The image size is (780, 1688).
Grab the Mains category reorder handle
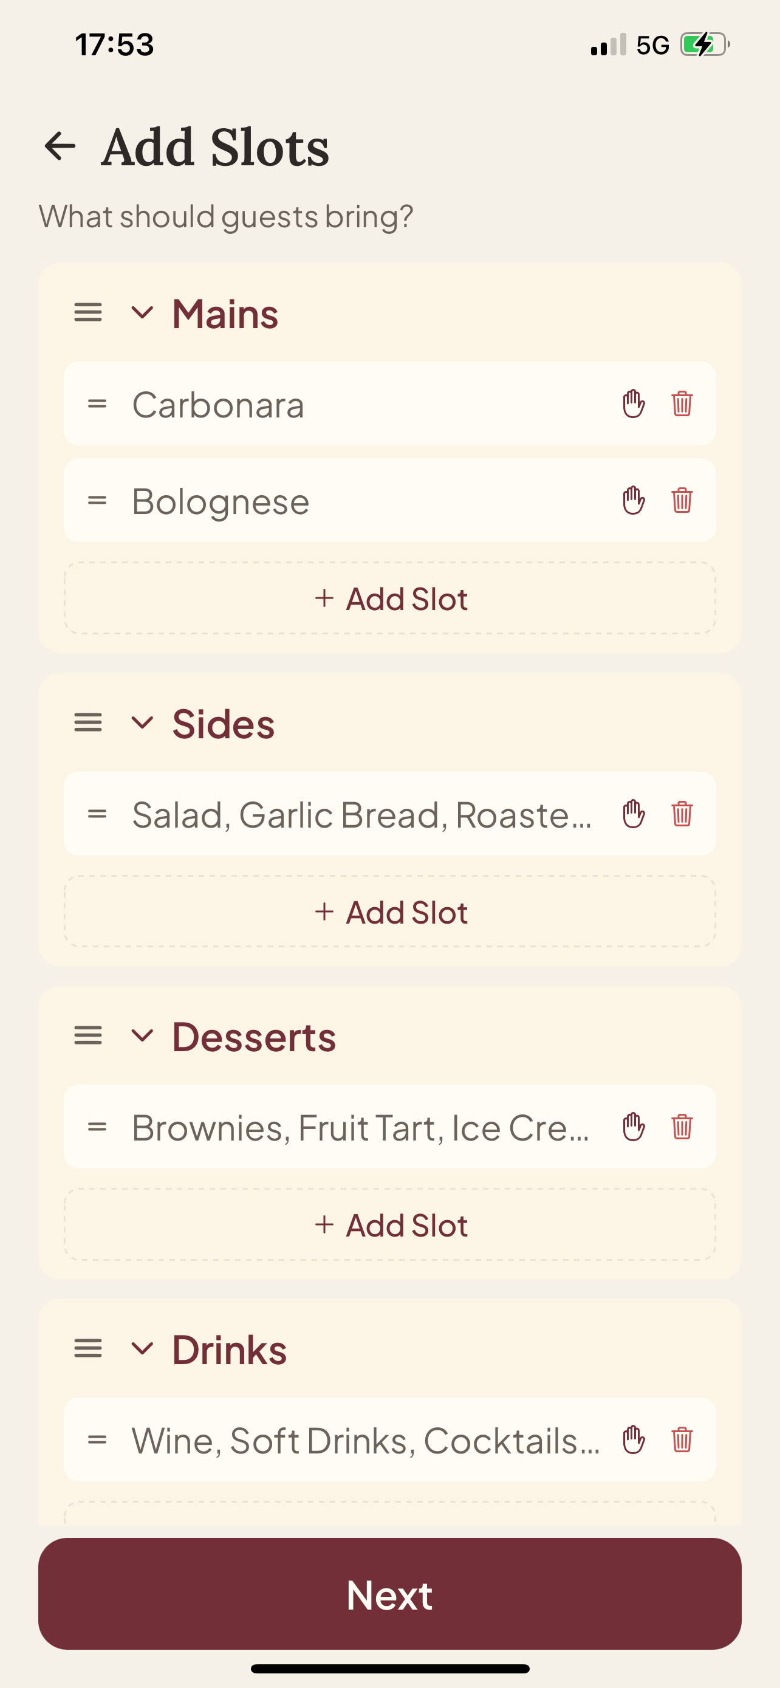pos(87,312)
